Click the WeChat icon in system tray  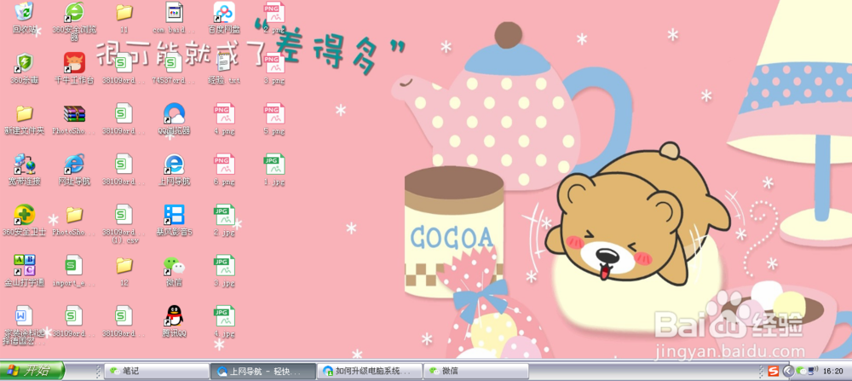click(801, 372)
